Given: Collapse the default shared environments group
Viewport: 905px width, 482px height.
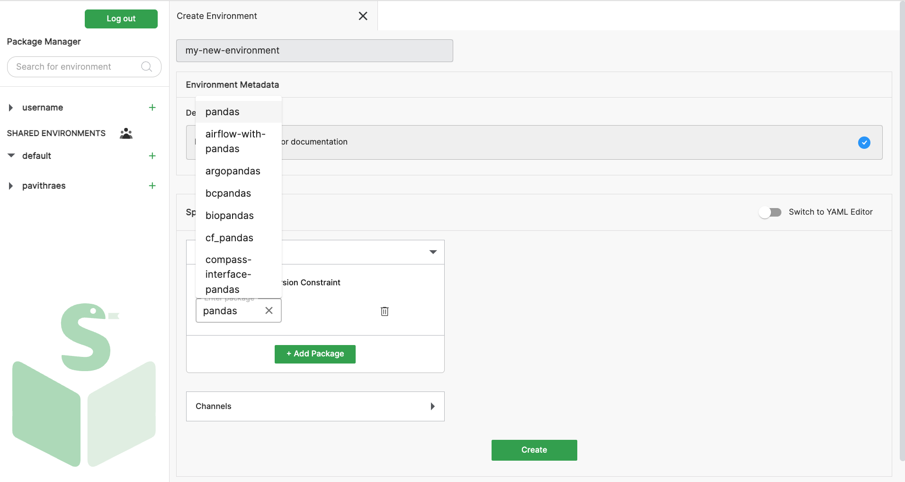Looking at the screenshot, I should tap(11, 156).
